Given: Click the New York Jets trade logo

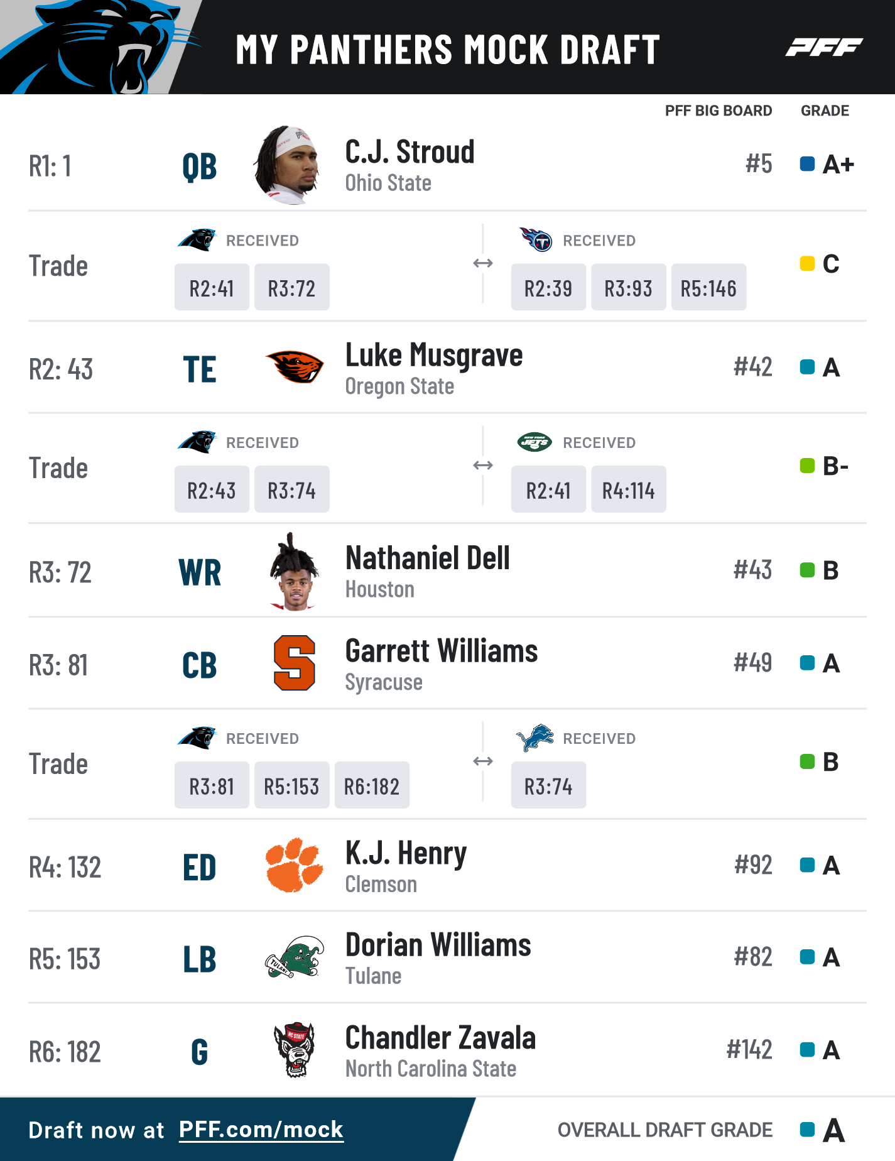Looking at the screenshot, I should coord(534,442).
